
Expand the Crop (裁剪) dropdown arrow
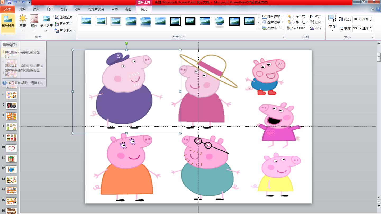332,31
